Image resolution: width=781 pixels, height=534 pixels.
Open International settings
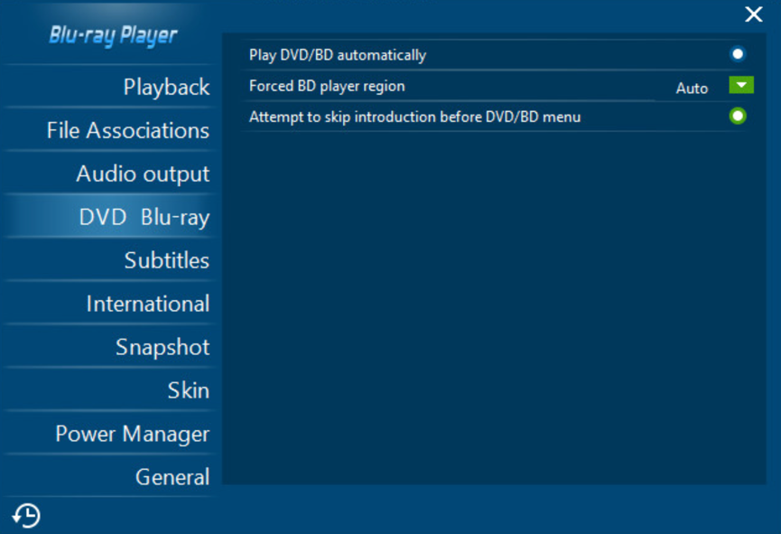click(110, 304)
